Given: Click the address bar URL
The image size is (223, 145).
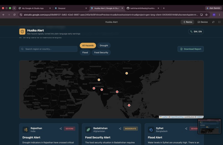Looking at the screenshot, I should (111, 15).
